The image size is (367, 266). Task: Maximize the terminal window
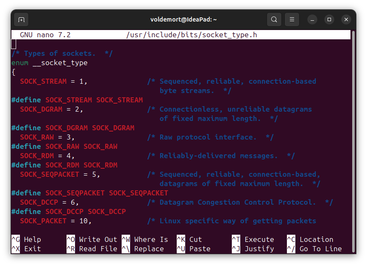coord(329,19)
